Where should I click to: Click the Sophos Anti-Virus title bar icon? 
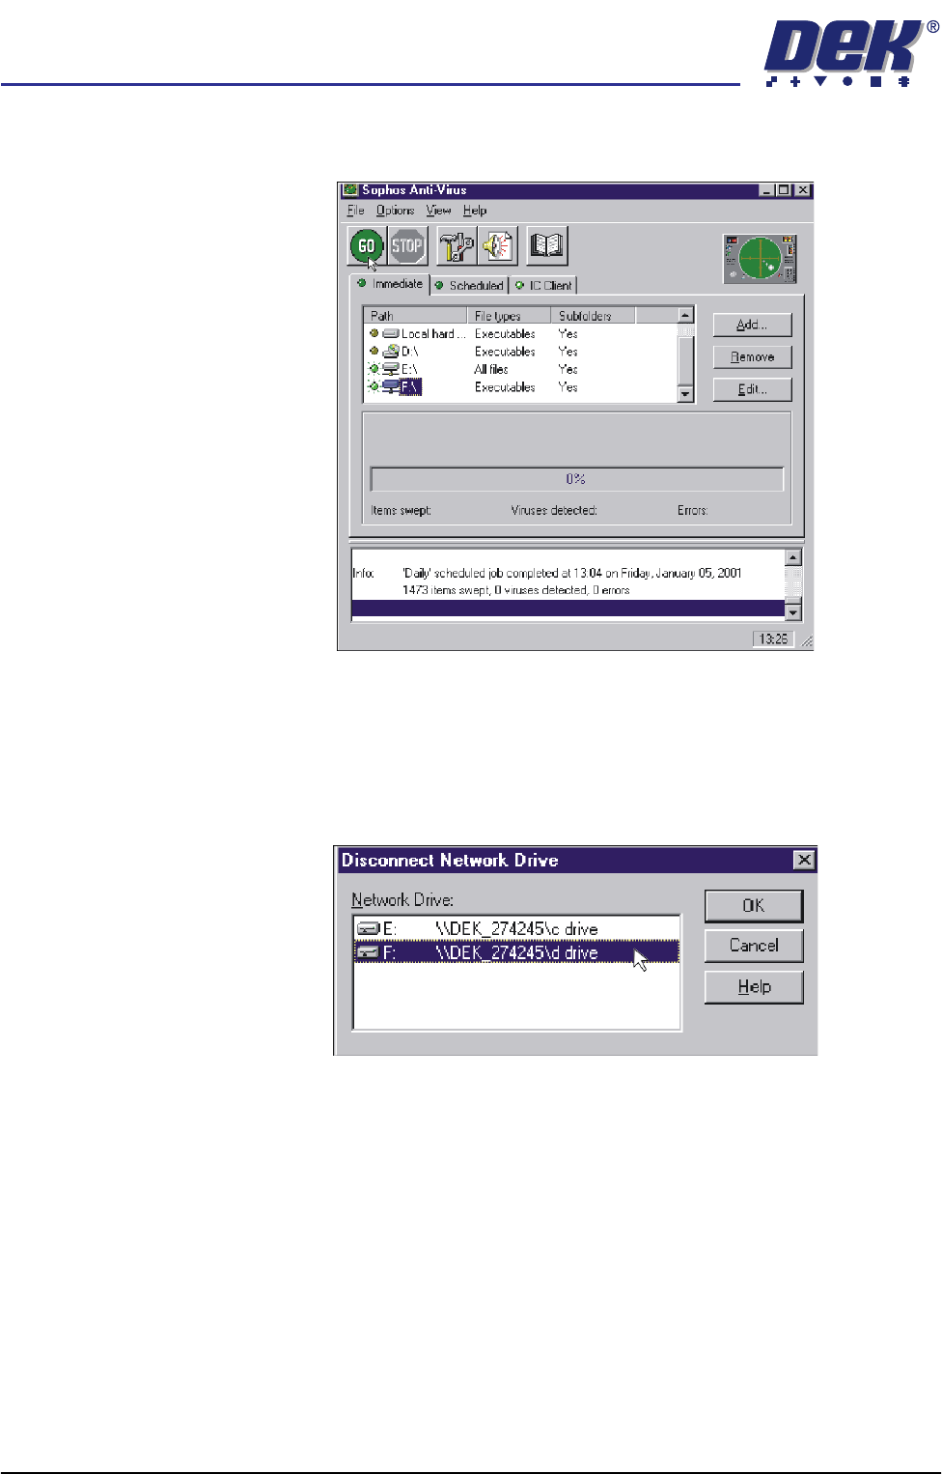pos(351,190)
